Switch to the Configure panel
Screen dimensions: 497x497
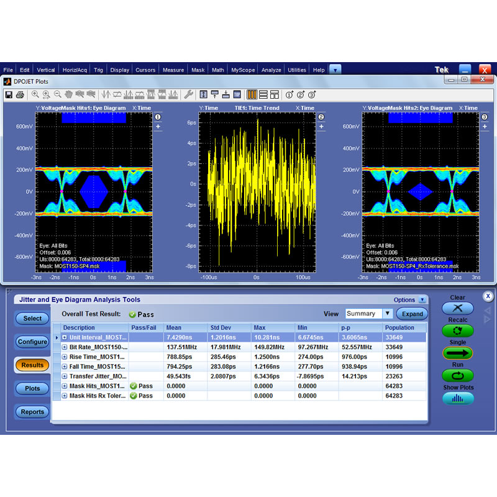pyautogui.click(x=32, y=342)
